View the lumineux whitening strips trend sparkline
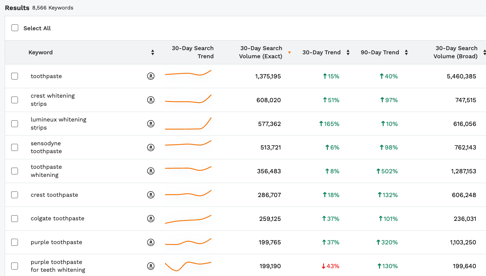The width and height of the screenshot is (486, 276). point(188,123)
